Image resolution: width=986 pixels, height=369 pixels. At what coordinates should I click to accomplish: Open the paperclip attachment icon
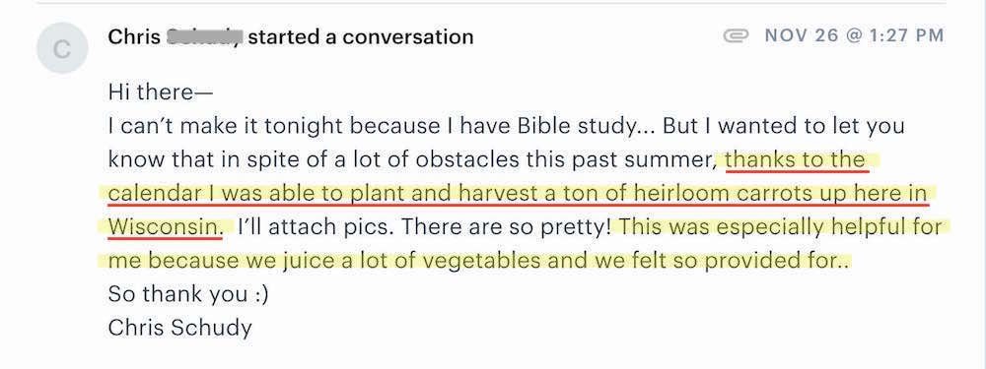click(736, 35)
